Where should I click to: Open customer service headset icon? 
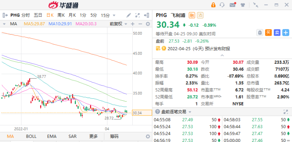(222, 5)
